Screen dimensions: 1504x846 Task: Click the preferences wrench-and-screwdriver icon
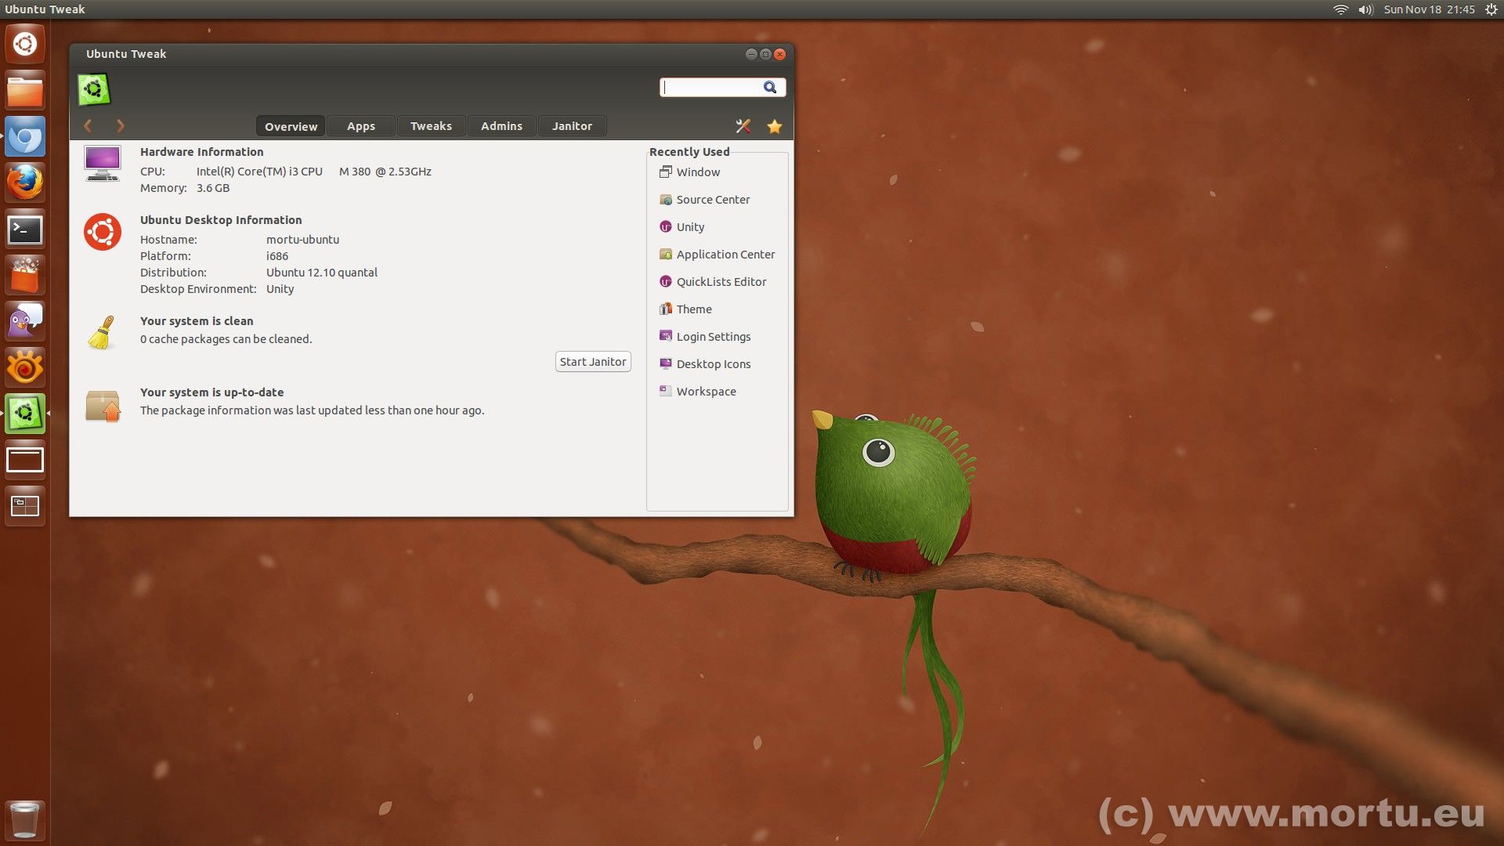coord(743,126)
